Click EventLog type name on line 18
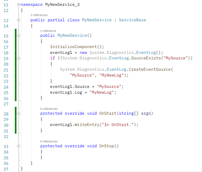The height and width of the screenshot is (172, 202). click(x=146, y=53)
